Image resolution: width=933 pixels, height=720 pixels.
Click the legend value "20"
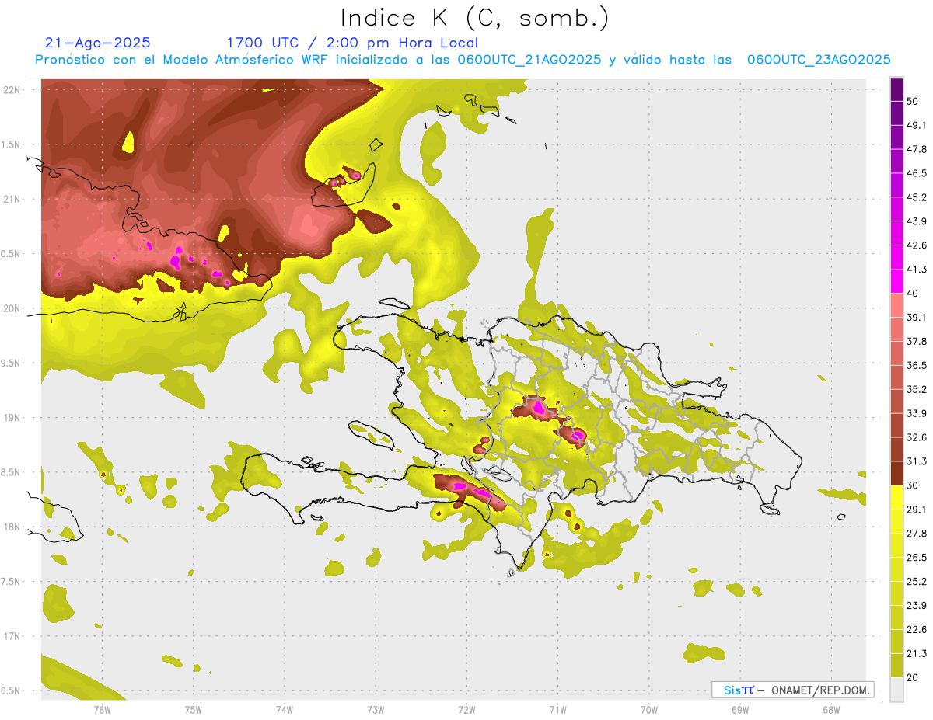(x=912, y=677)
